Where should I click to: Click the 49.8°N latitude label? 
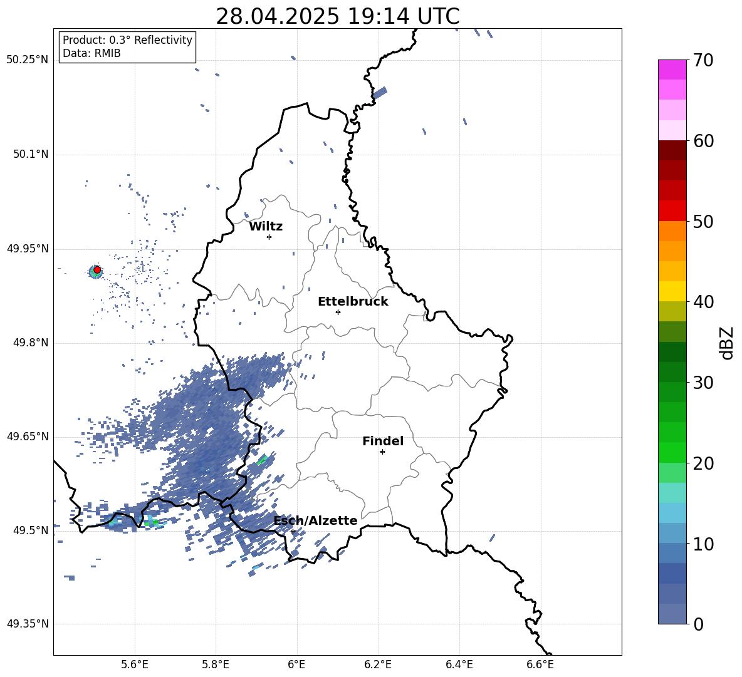click(x=31, y=343)
